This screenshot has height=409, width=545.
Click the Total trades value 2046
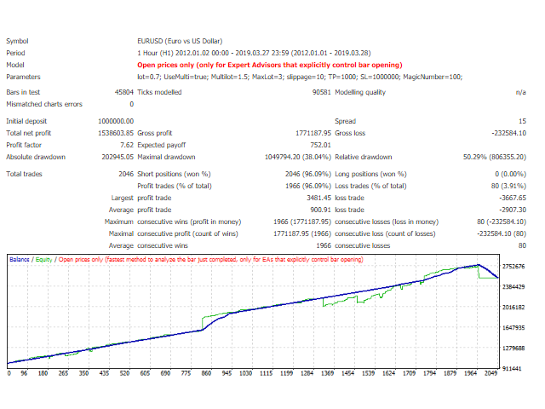[126, 174]
